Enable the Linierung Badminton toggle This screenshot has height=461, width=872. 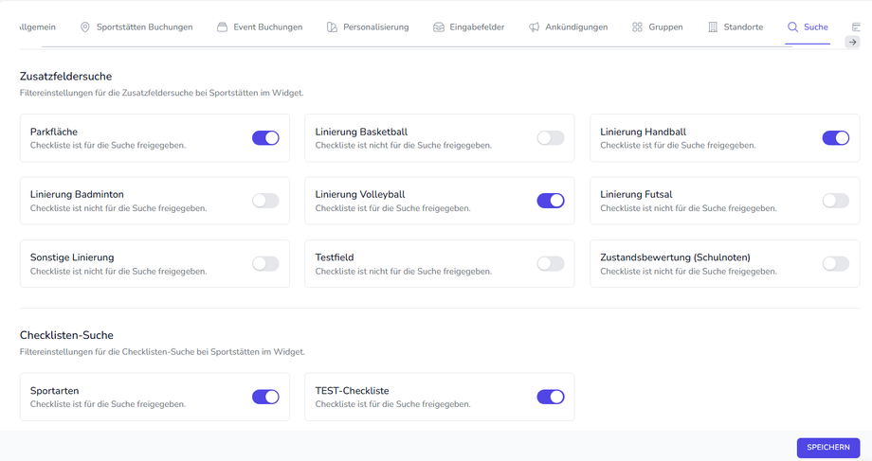[265, 201]
